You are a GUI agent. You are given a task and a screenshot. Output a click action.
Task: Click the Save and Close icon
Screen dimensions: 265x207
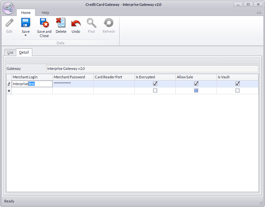[x=44, y=23]
